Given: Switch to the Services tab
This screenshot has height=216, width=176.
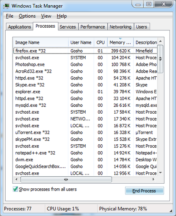Looking at the screenshot, I should point(68,27).
